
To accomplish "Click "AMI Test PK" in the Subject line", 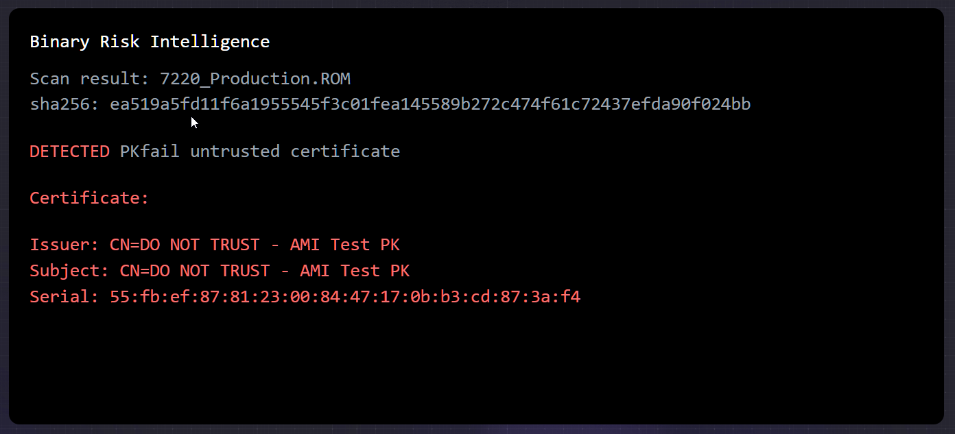I will point(355,271).
